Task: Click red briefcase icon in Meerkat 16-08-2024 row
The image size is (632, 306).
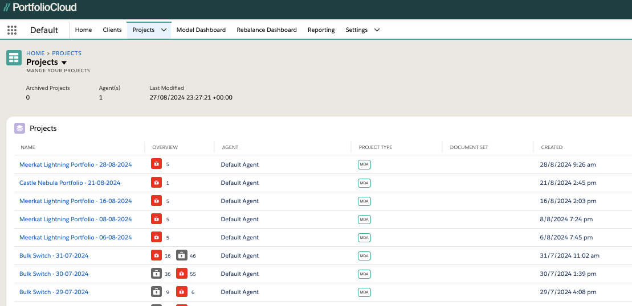Action: [x=156, y=201]
